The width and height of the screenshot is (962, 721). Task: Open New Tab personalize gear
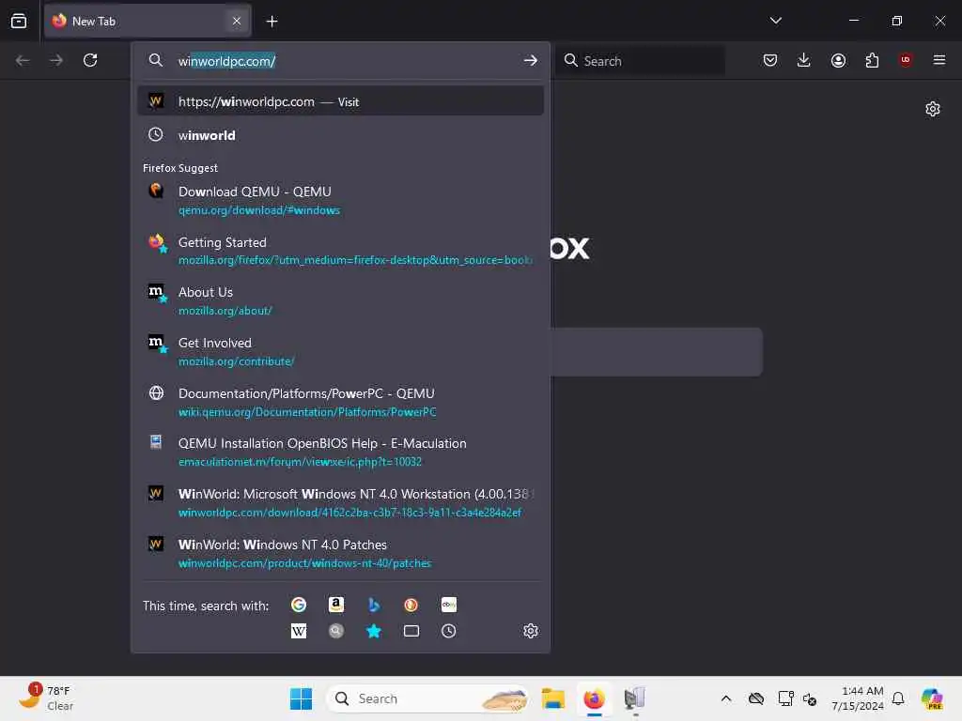point(933,109)
